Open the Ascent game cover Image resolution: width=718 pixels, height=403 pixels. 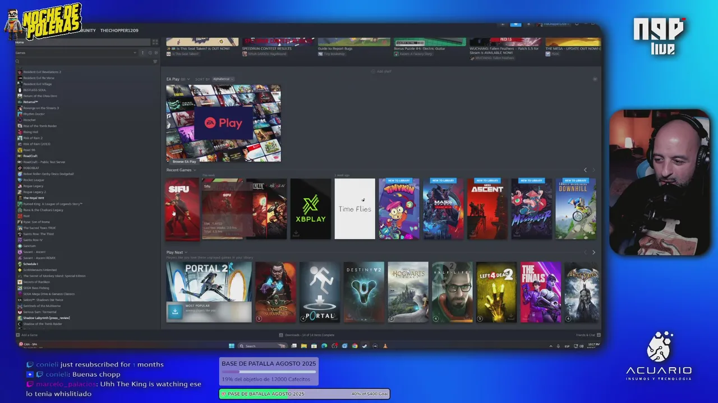[487, 209]
